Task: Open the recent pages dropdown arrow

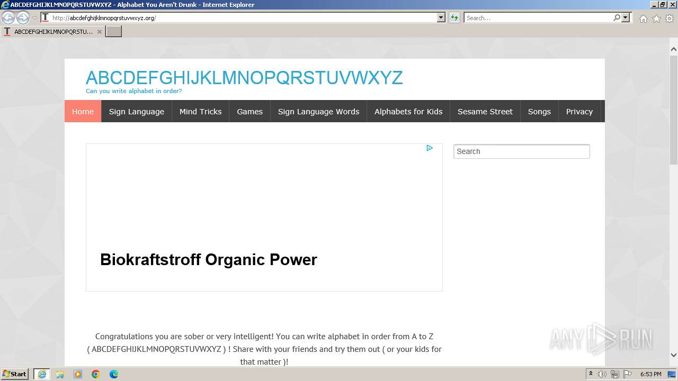Action: [x=34, y=18]
